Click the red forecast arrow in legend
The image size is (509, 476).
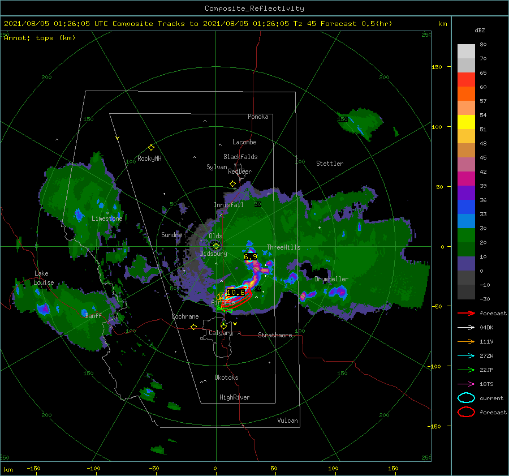[x=466, y=313]
